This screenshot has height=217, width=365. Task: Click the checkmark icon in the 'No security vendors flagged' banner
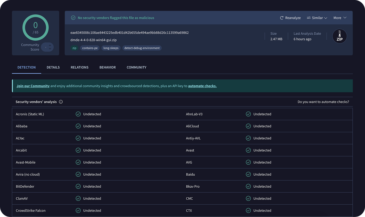(73, 18)
